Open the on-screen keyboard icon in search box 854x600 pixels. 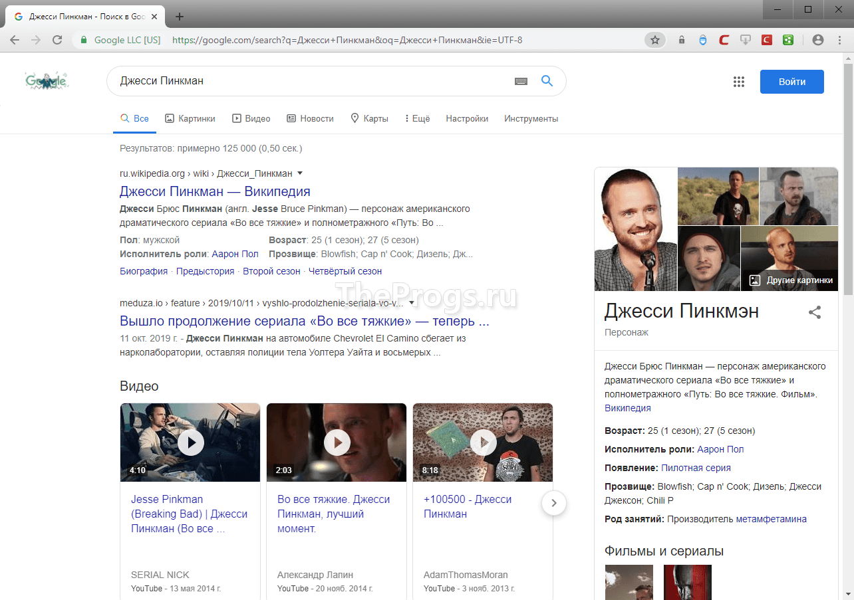click(521, 81)
